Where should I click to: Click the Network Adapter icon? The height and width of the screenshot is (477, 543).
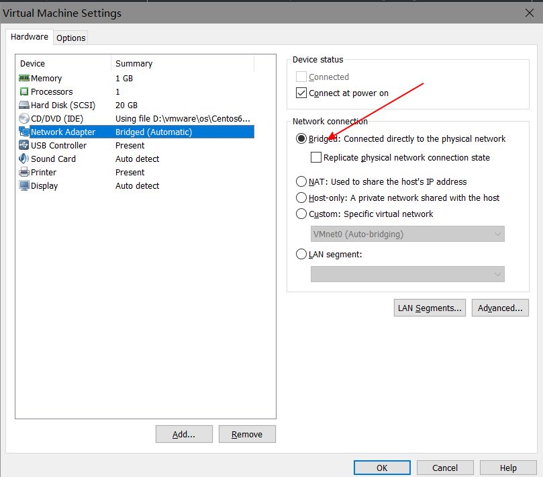[24, 132]
